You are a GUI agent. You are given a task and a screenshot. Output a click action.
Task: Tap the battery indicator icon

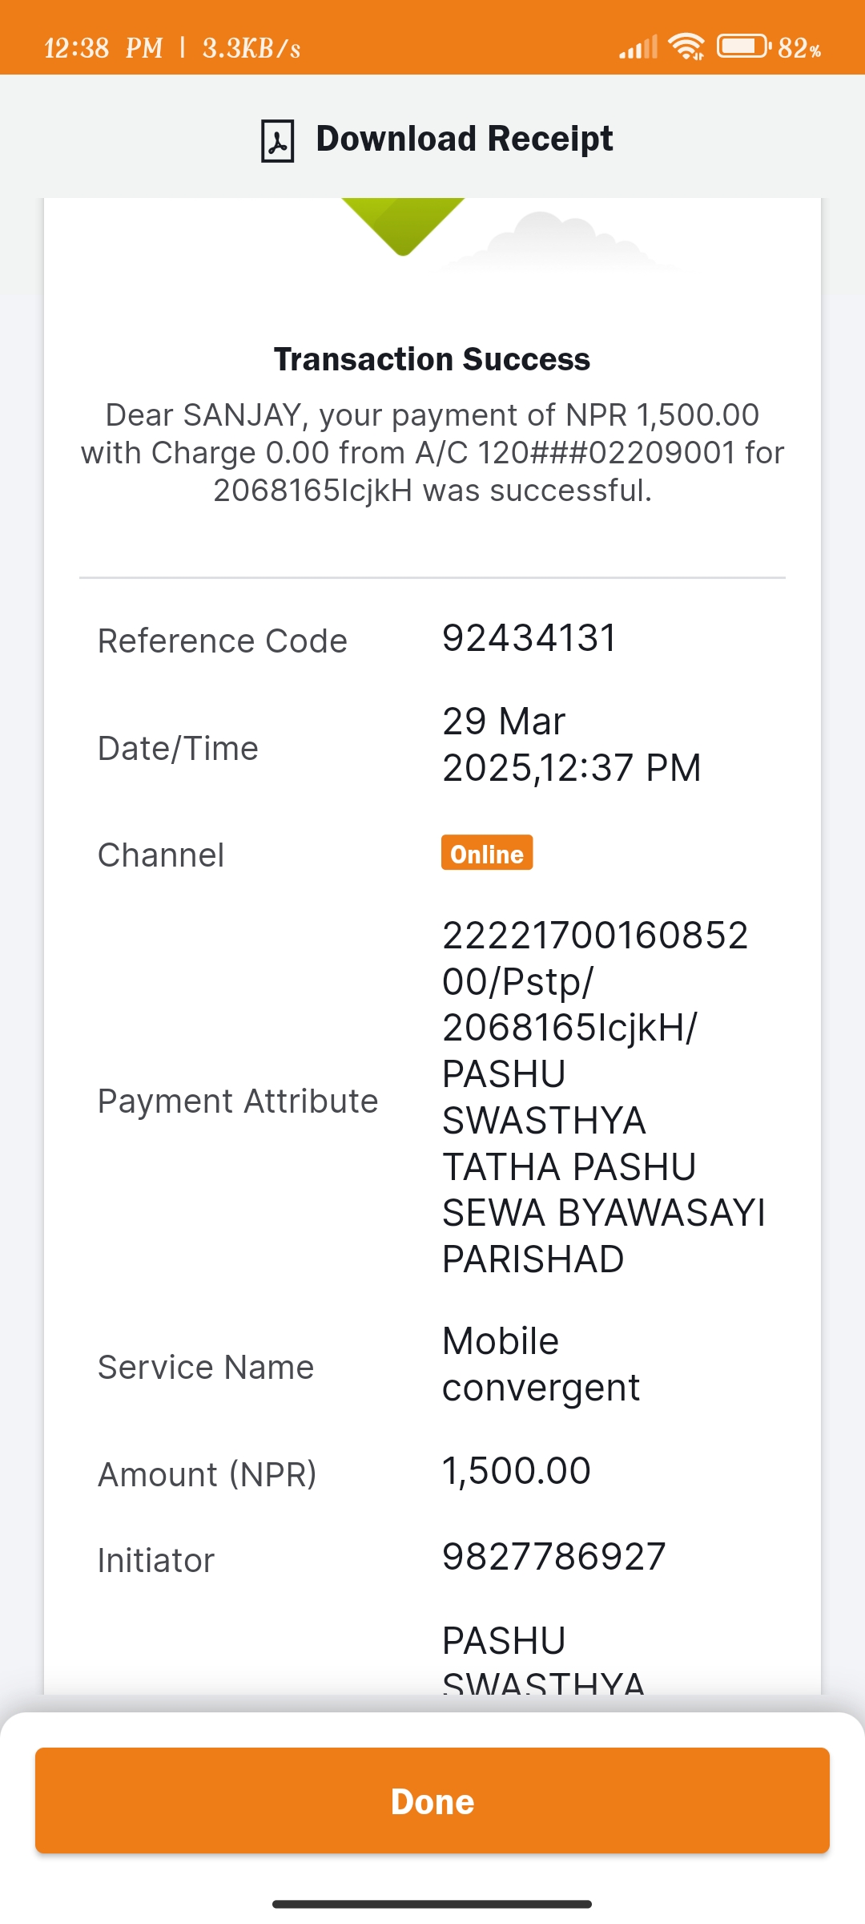pos(744,46)
